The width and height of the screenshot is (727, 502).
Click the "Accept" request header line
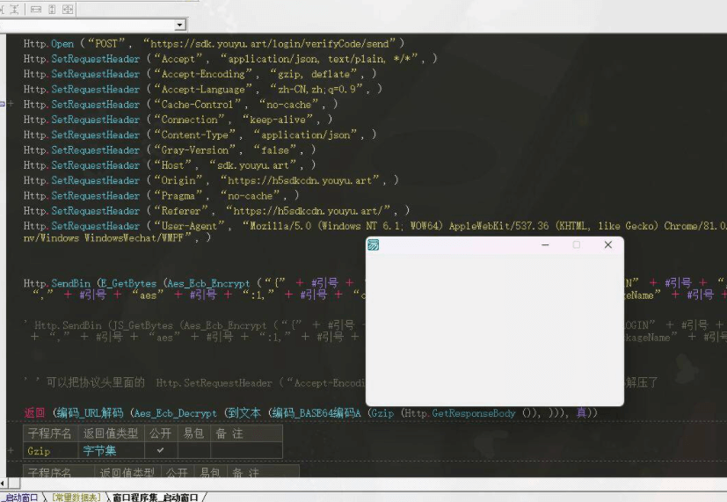point(230,59)
